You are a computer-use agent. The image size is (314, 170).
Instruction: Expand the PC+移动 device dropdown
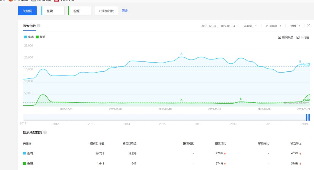tap(273, 26)
